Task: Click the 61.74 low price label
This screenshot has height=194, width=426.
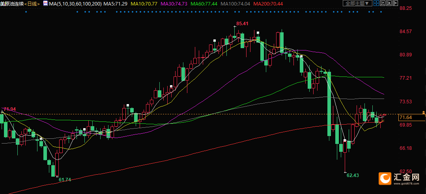Action: click(x=65, y=179)
